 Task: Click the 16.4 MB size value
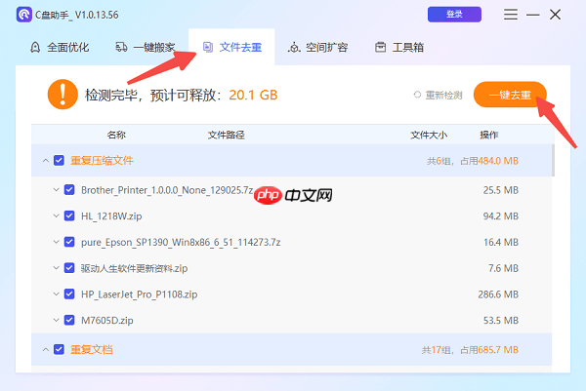(501, 242)
